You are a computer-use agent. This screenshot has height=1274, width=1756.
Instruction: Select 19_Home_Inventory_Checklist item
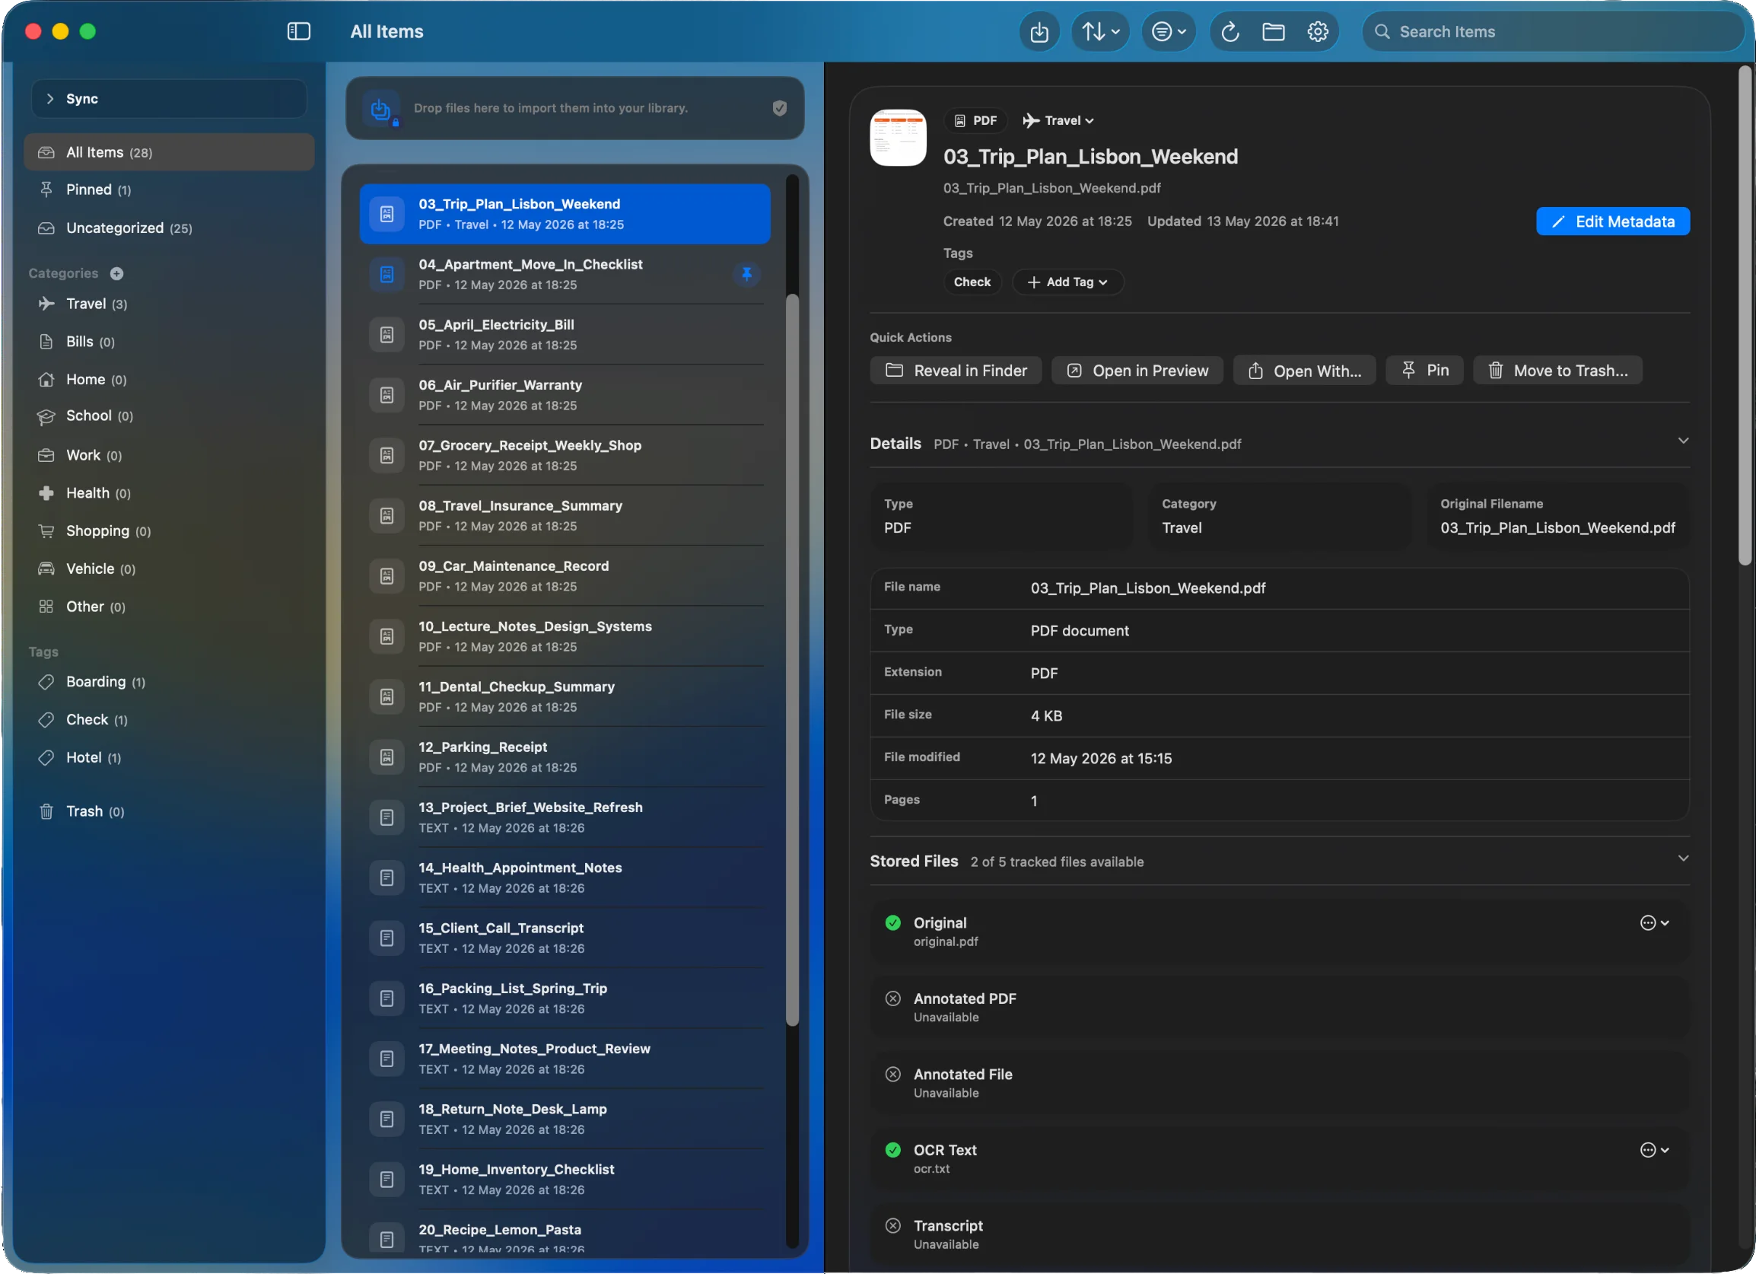tap(565, 1180)
